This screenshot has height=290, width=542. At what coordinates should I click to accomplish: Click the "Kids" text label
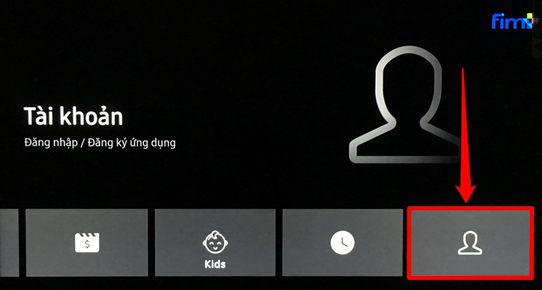[x=215, y=264]
